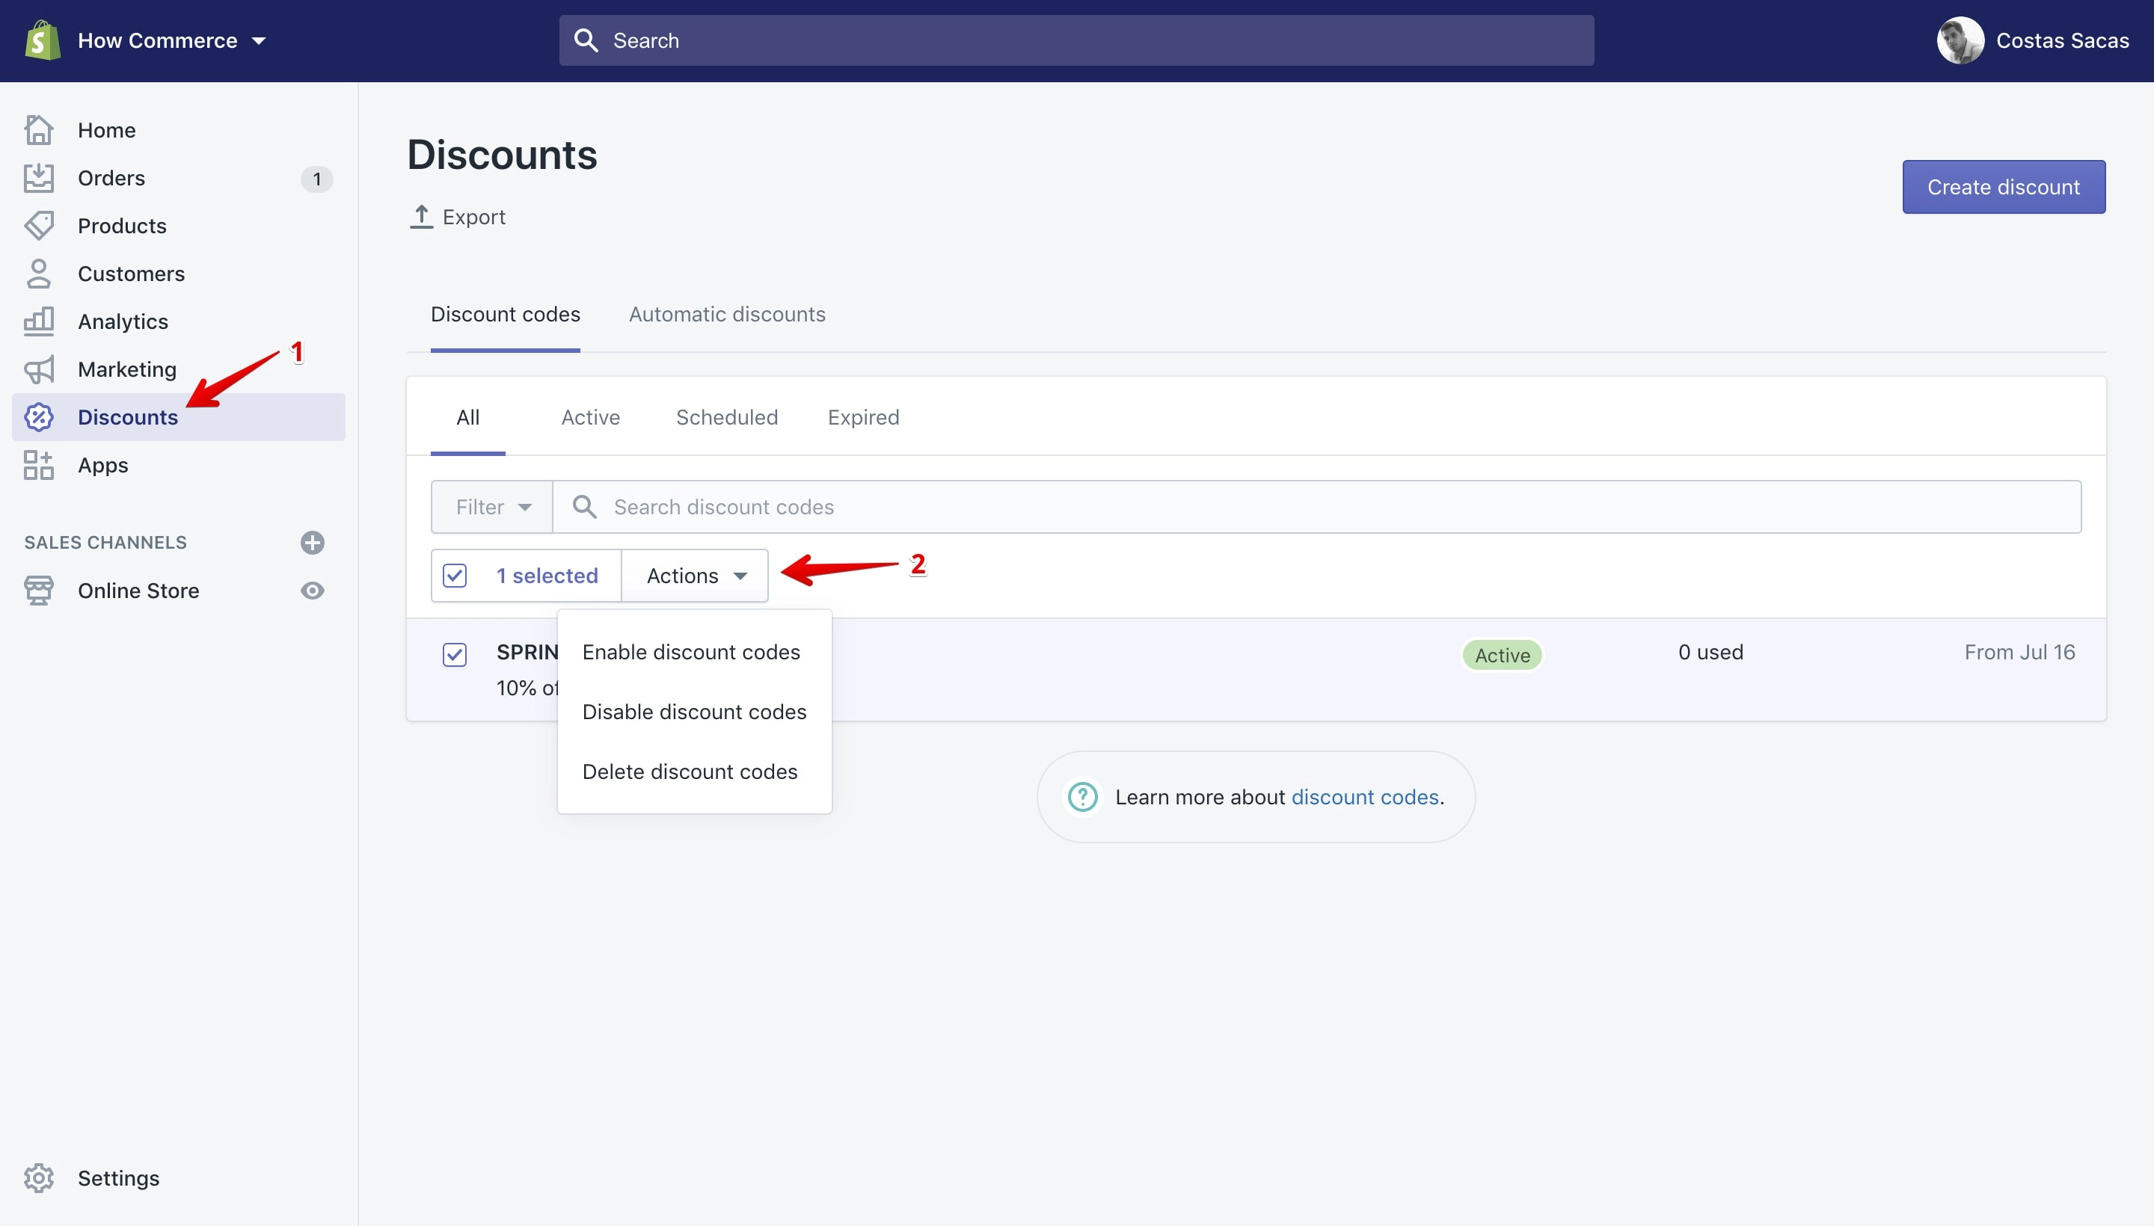This screenshot has width=2154, height=1226.
Task: Show the Scheduled discounts tab
Action: (x=727, y=417)
